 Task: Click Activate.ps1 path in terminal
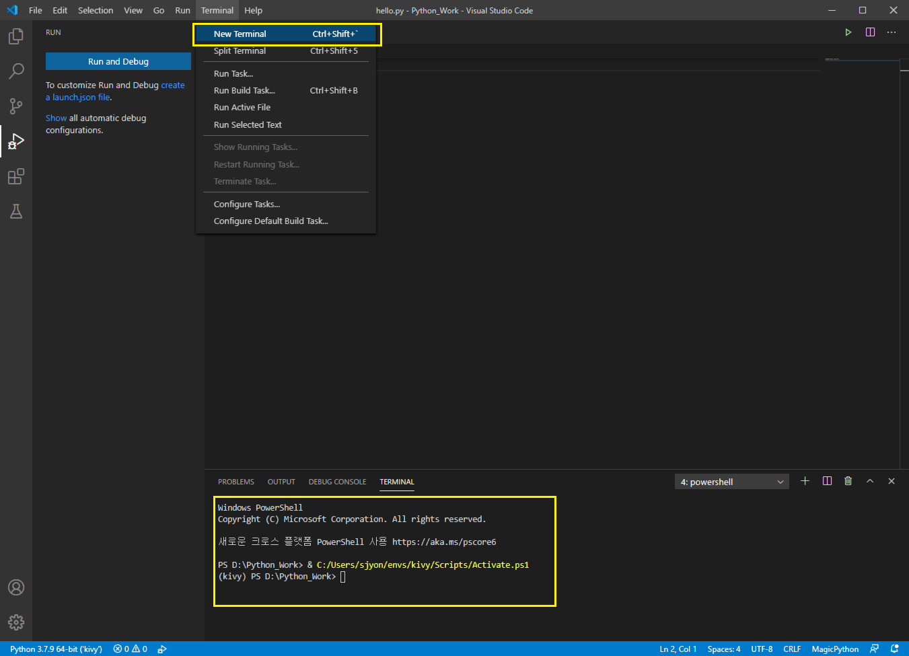(x=423, y=564)
